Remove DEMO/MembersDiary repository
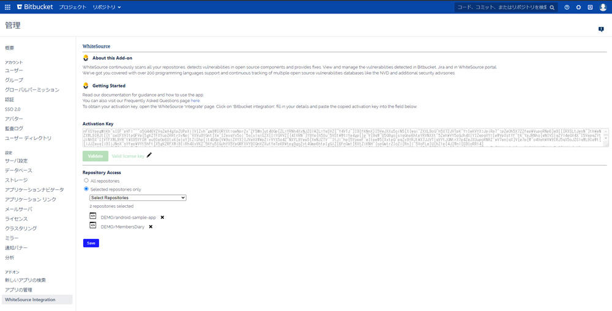 click(151, 227)
